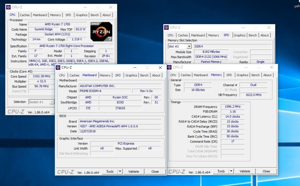Click the 'PRIME B350M-A' model field

pos(105,91)
